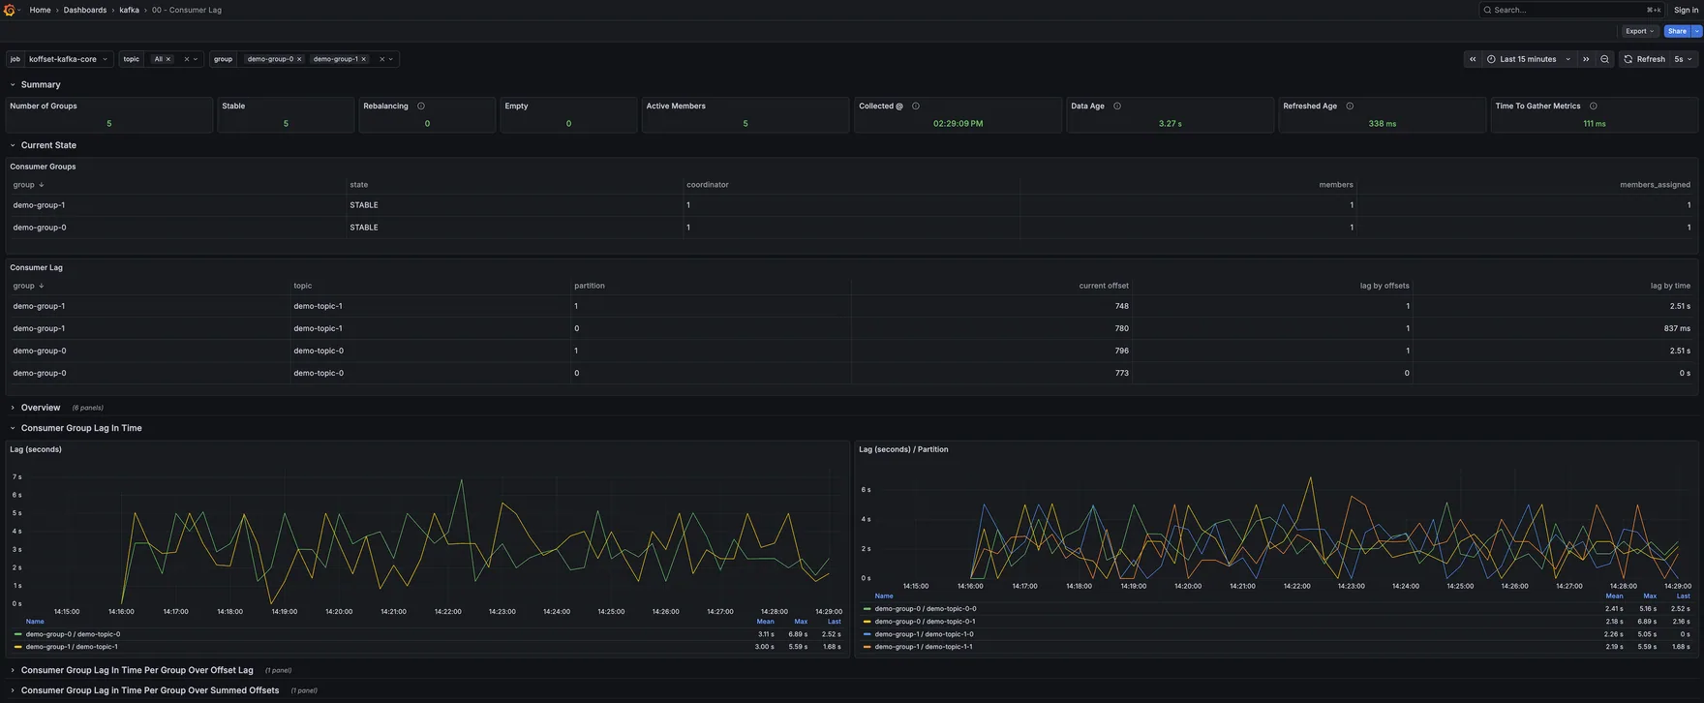
Task: Sort Consumer Groups table by group arrow
Action: (41, 185)
